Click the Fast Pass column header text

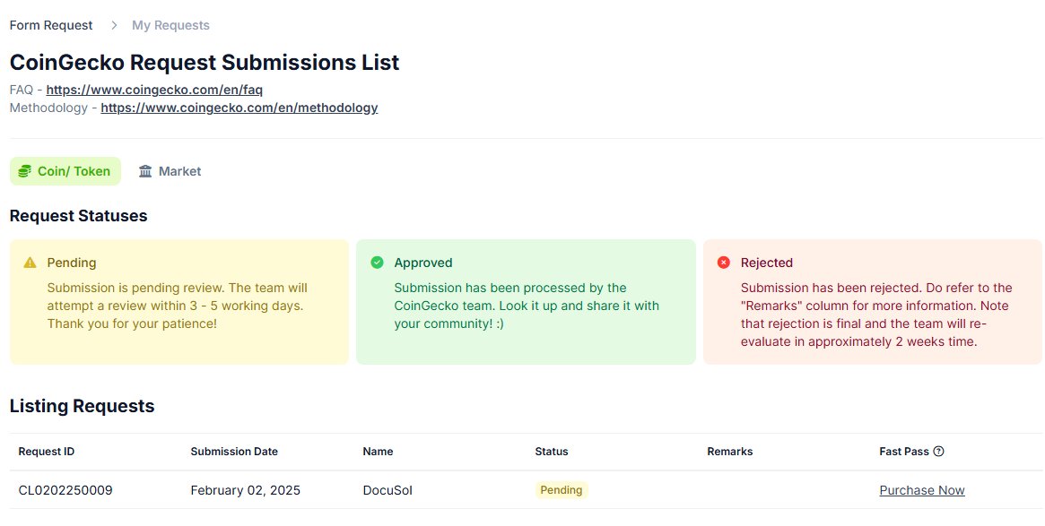point(903,452)
